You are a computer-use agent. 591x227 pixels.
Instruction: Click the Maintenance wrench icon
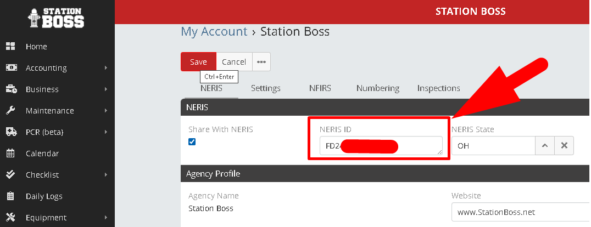tap(10, 111)
